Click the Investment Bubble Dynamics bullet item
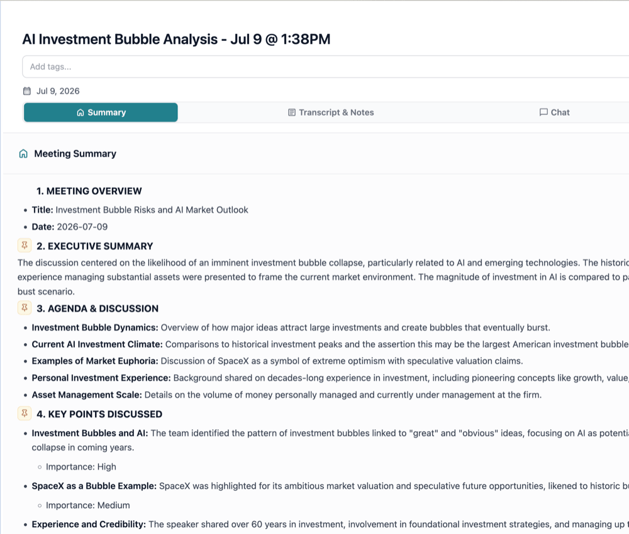 pyautogui.click(x=291, y=328)
